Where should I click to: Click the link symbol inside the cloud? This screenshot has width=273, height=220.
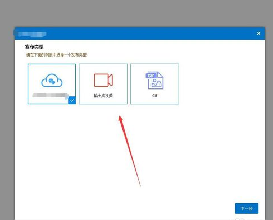coord(52,81)
